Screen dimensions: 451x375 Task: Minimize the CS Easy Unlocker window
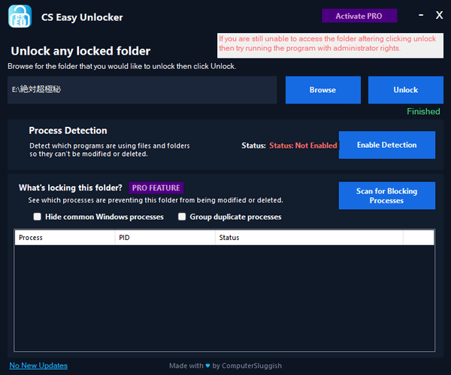pos(421,15)
